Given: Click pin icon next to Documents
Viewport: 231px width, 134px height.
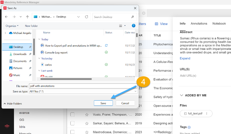Looking at the screenshot, I should pyautogui.click(x=30, y=61).
